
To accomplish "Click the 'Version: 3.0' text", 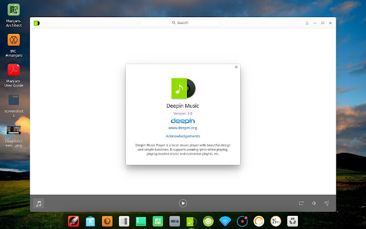I will [x=183, y=113].
